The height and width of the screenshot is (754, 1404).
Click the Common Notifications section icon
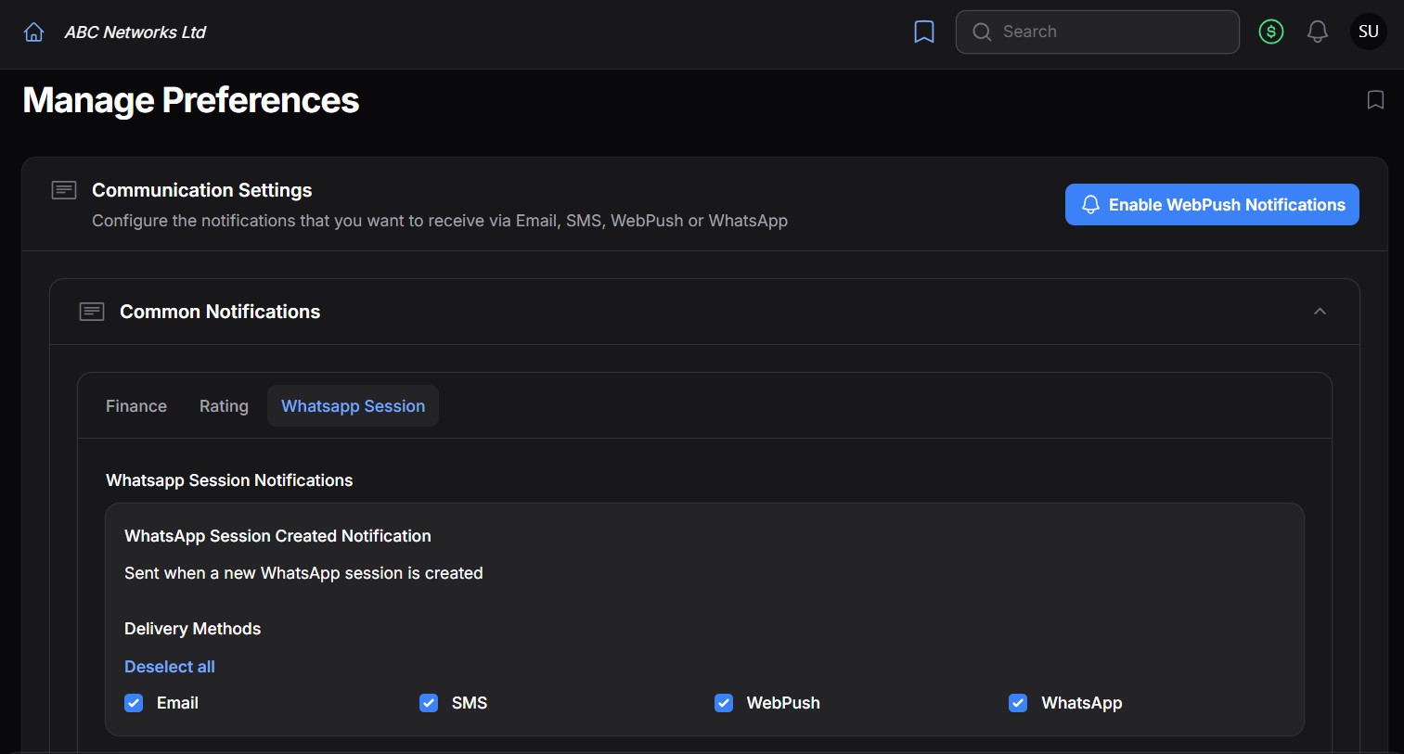click(x=92, y=312)
